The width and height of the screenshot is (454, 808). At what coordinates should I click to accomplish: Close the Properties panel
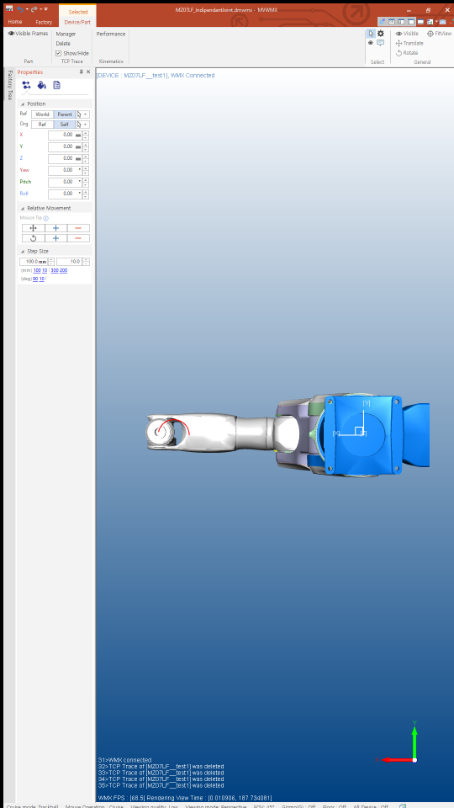coord(88,72)
